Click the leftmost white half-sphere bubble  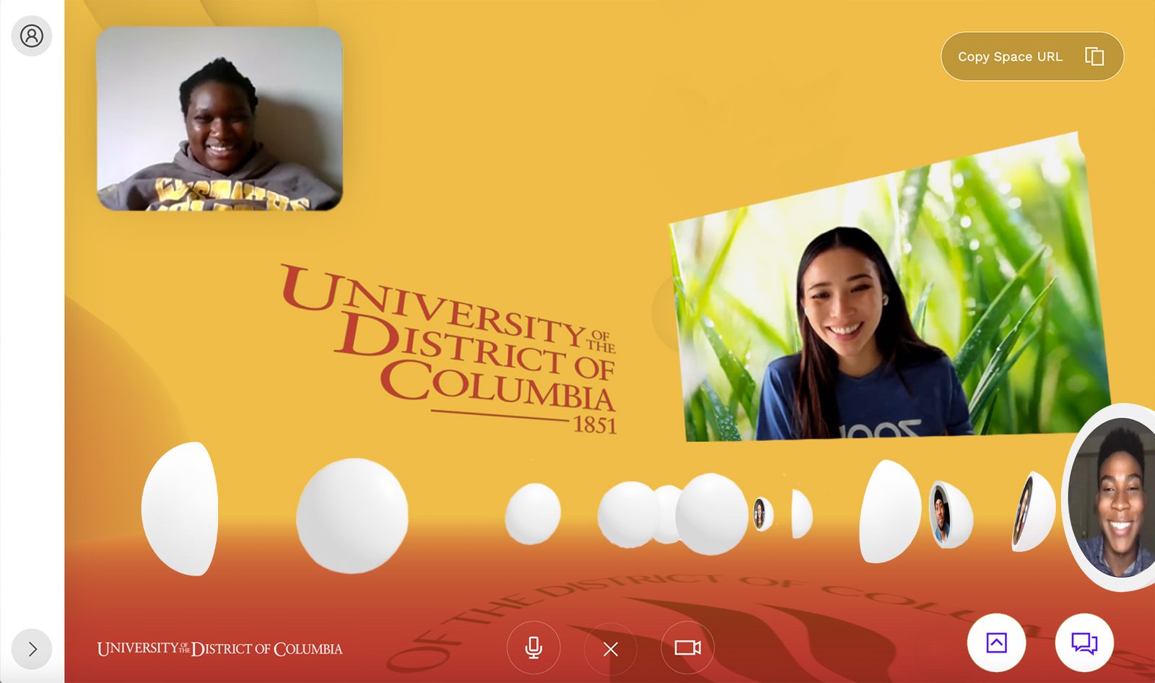click(x=180, y=509)
